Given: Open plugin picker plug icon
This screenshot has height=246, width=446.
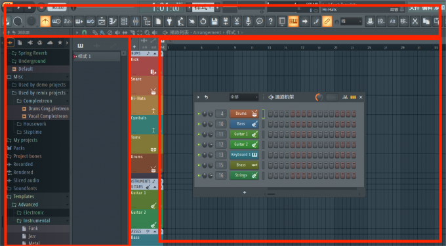Looking at the screenshot, I should click(x=169, y=22).
